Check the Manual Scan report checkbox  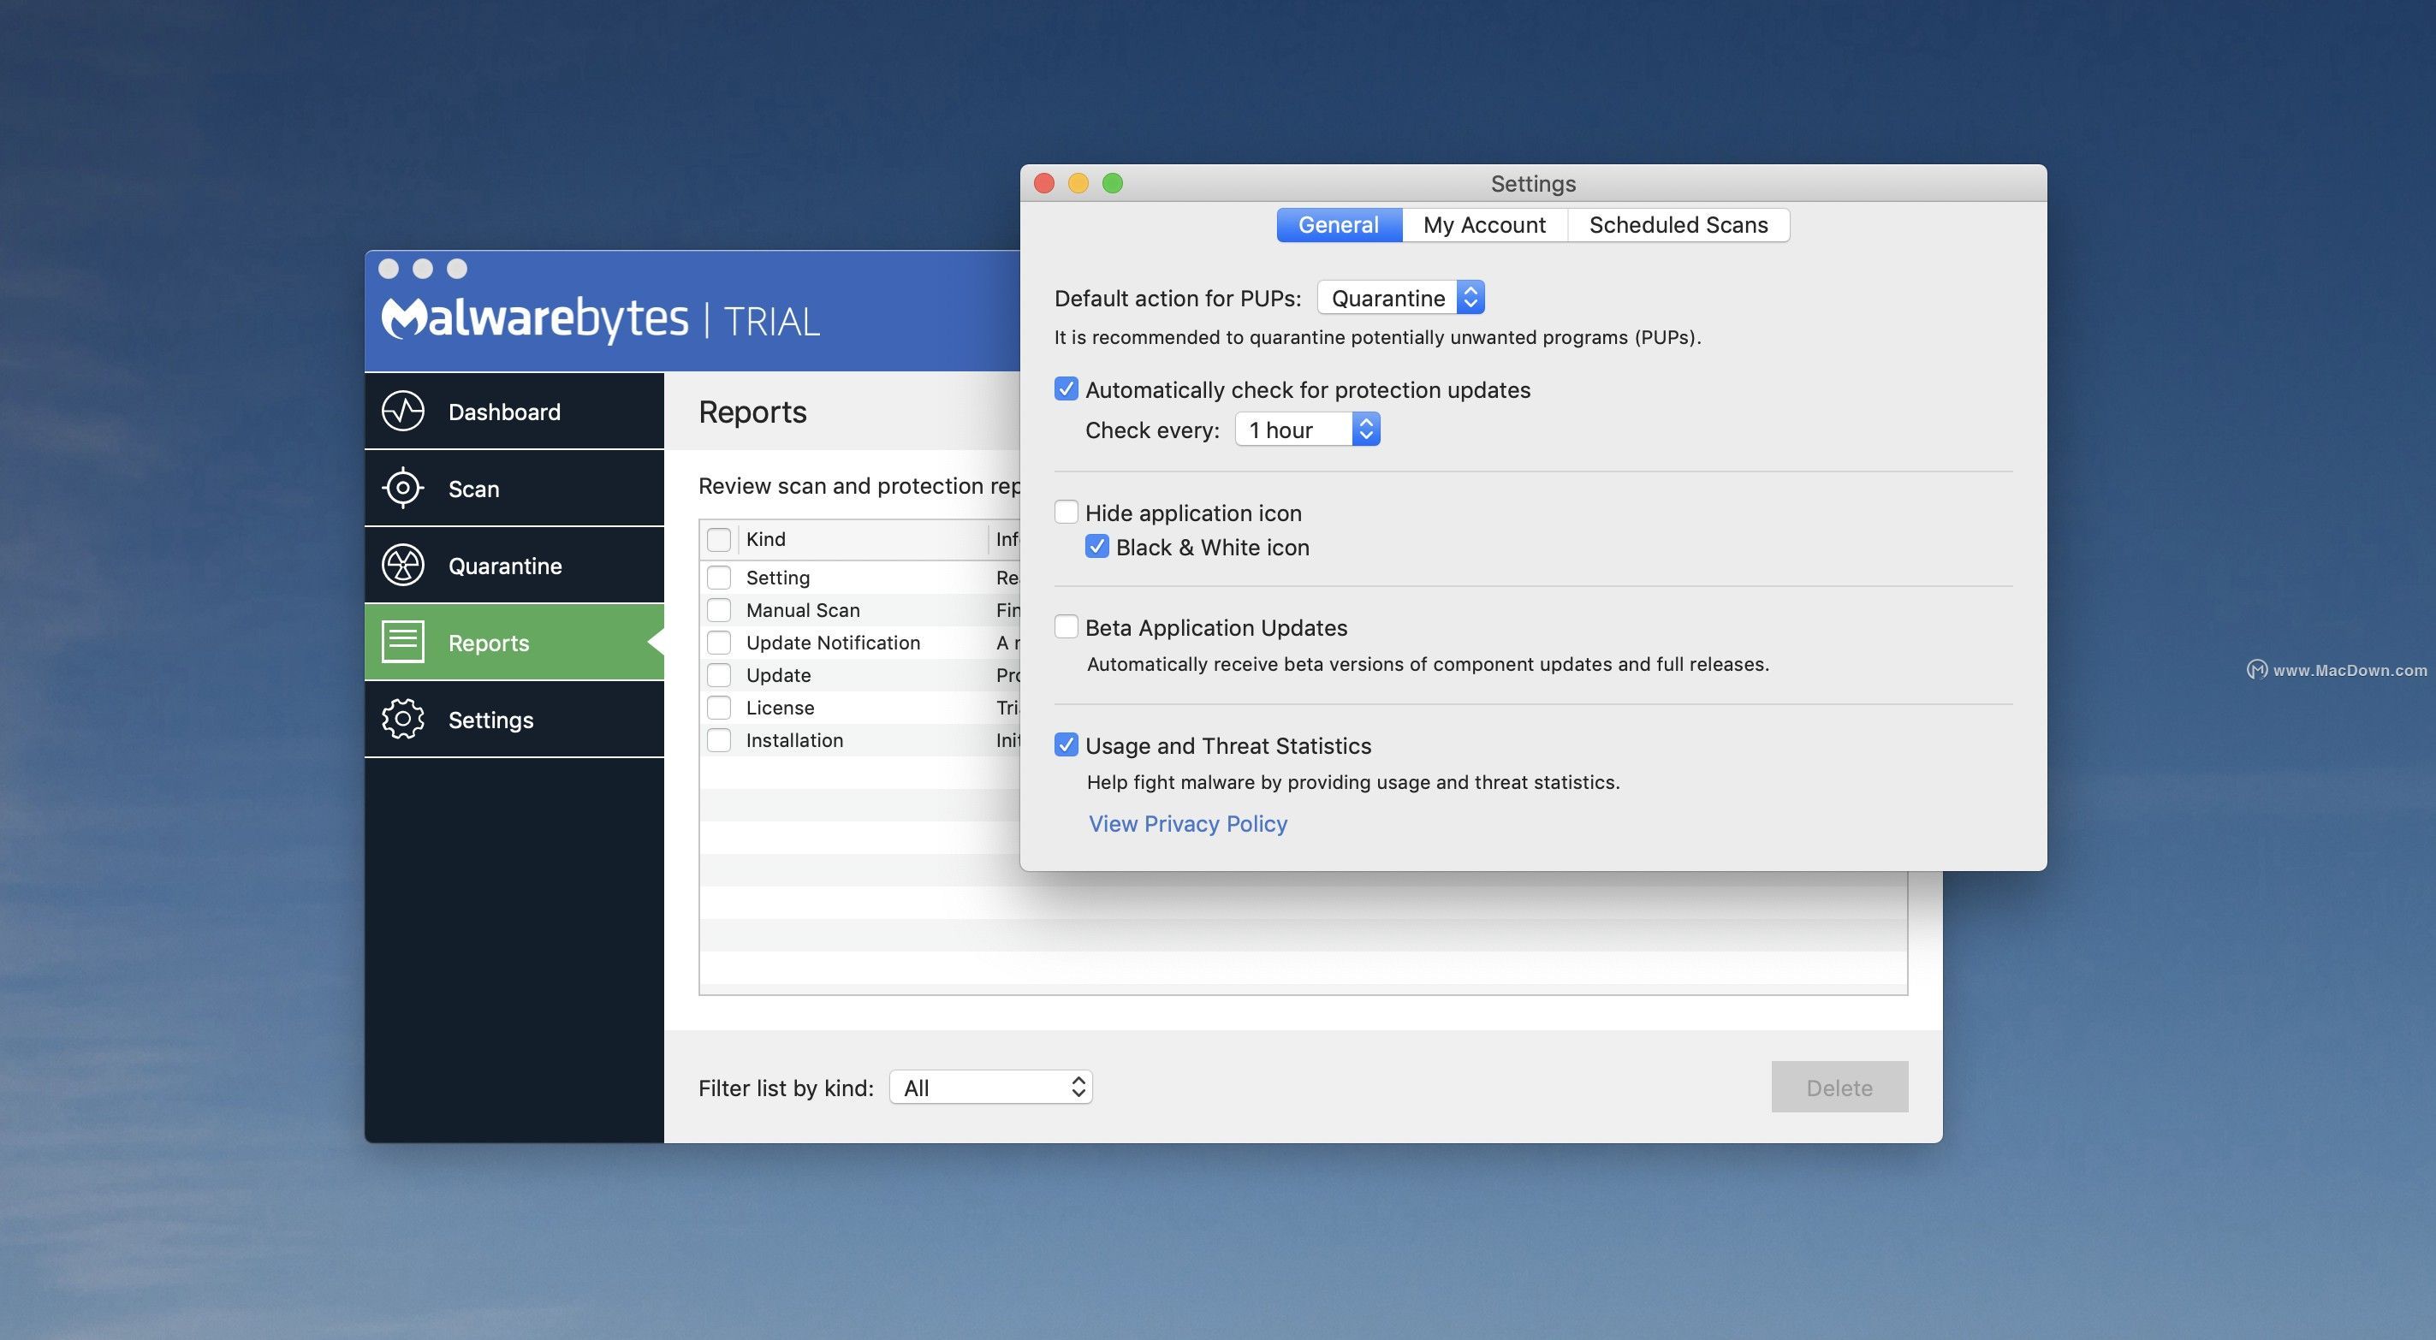coord(719,610)
